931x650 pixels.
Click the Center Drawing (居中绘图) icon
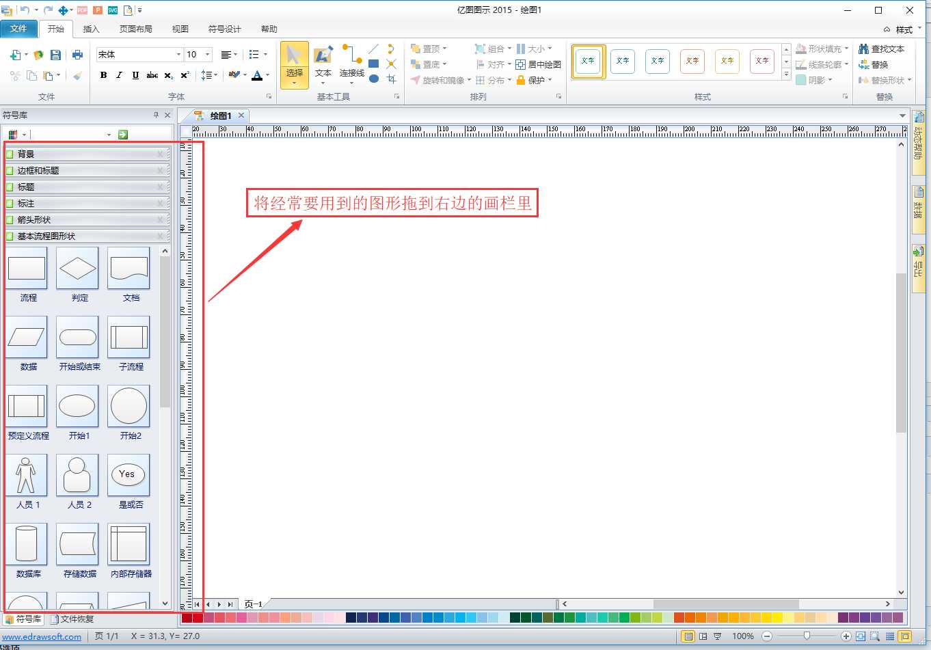click(x=538, y=64)
